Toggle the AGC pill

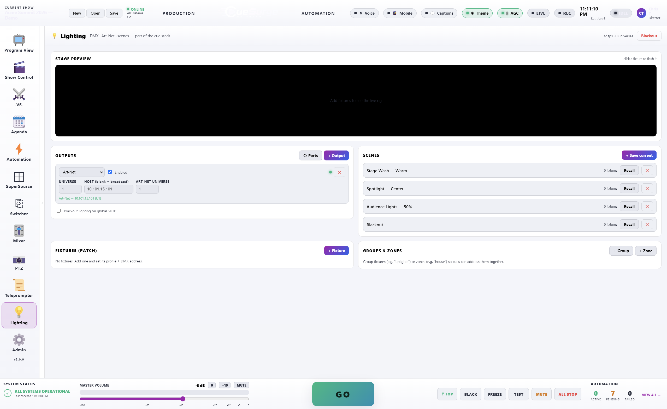click(x=510, y=13)
